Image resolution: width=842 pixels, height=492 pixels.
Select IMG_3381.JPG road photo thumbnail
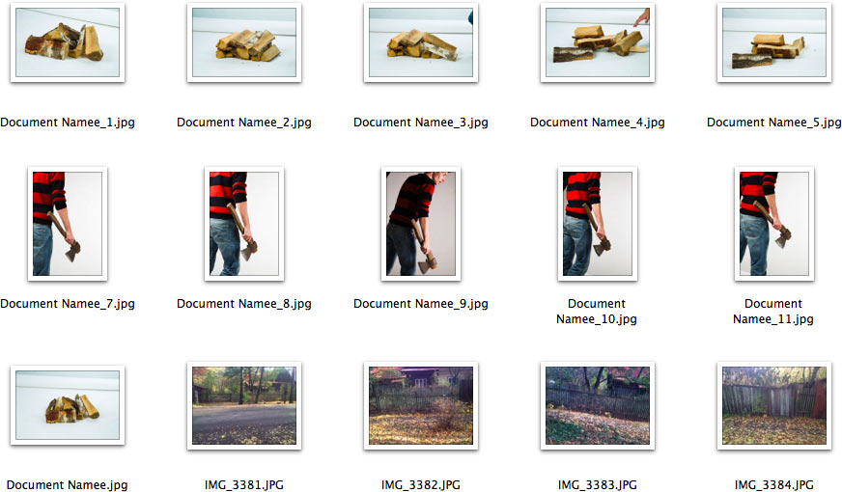[x=244, y=405]
